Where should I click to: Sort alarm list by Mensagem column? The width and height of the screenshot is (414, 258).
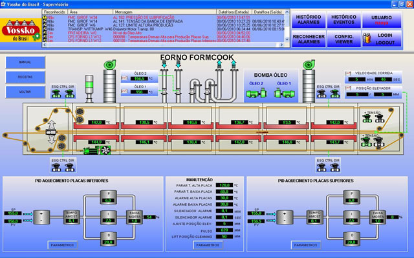coord(164,12)
